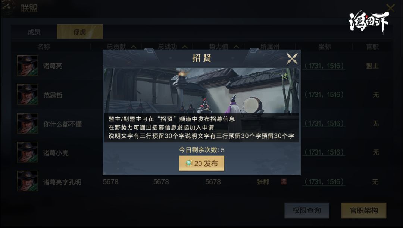
Task: Click the red 远 tag beside 张郡
Action: (x=284, y=181)
